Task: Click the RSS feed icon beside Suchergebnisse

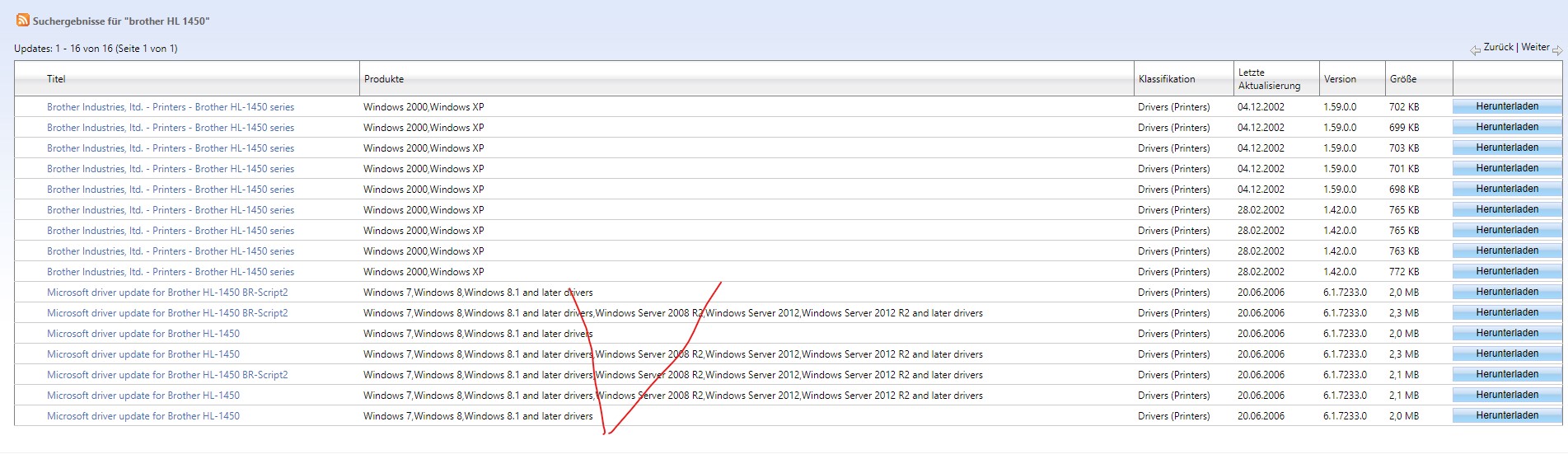Action: pyautogui.click(x=23, y=21)
